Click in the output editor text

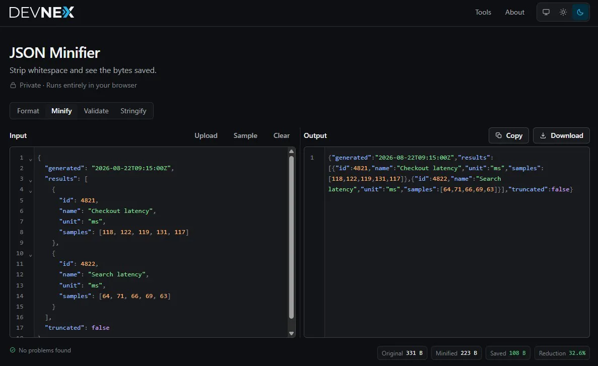coord(450,174)
